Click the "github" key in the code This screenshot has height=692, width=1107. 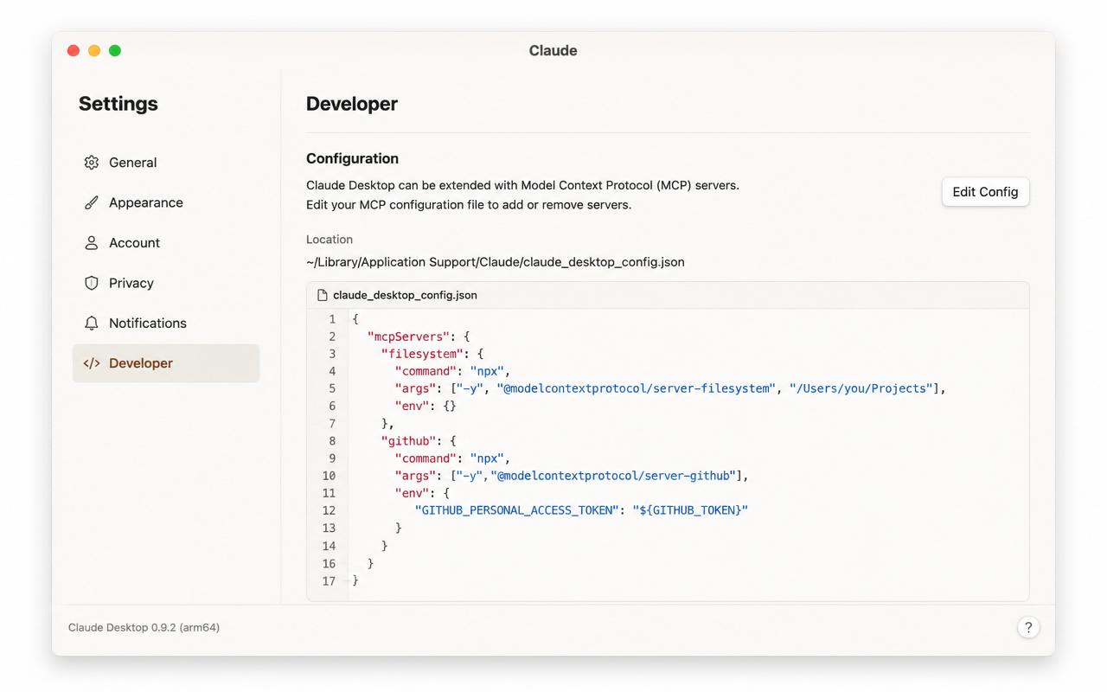(x=408, y=441)
